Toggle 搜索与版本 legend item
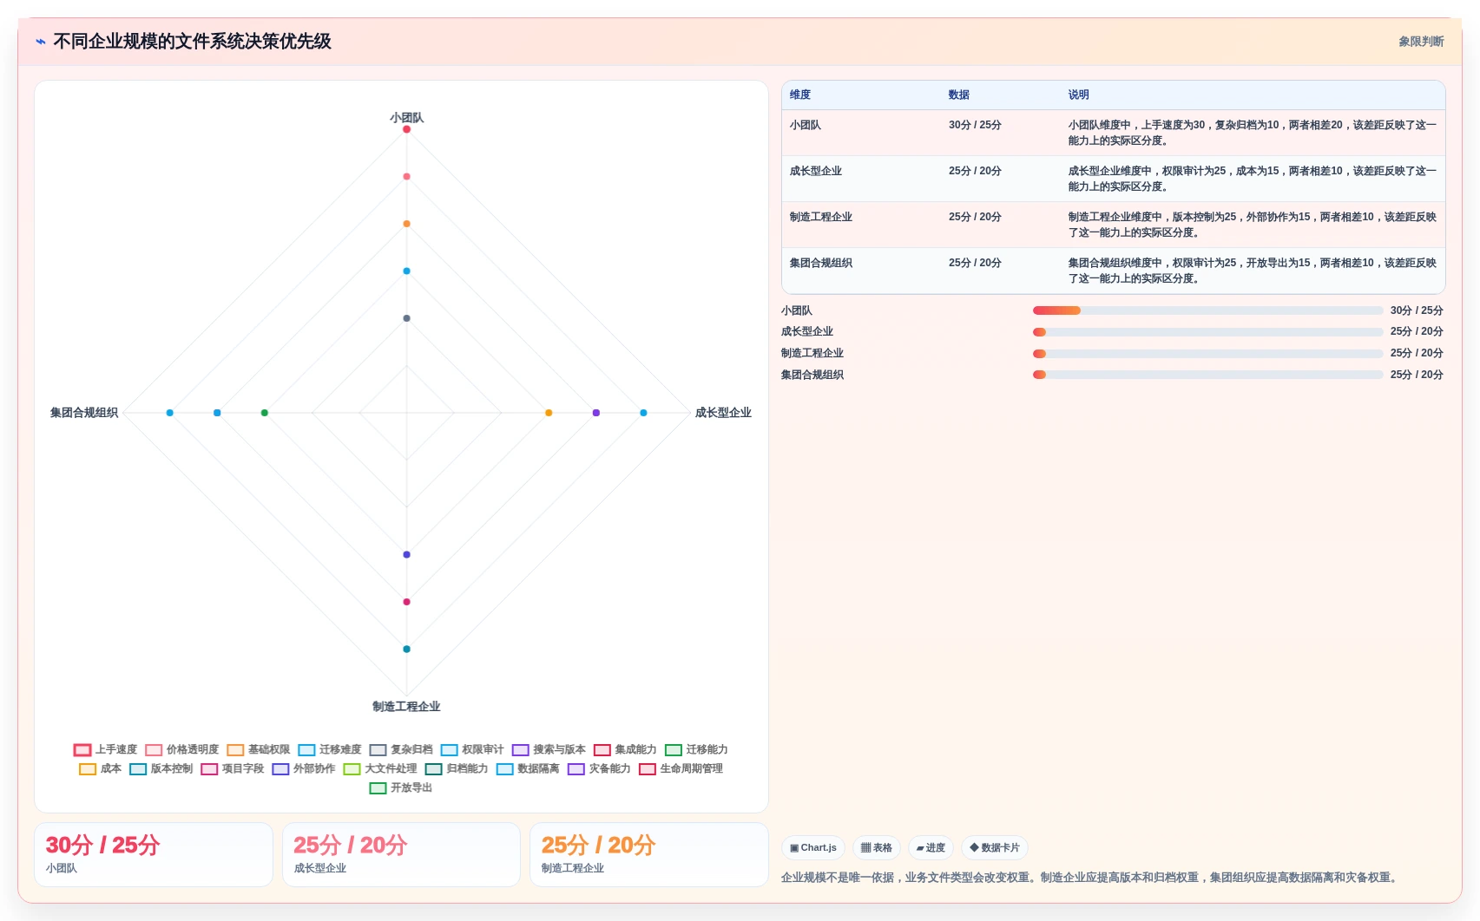The image size is (1480, 921). coord(549,749)
